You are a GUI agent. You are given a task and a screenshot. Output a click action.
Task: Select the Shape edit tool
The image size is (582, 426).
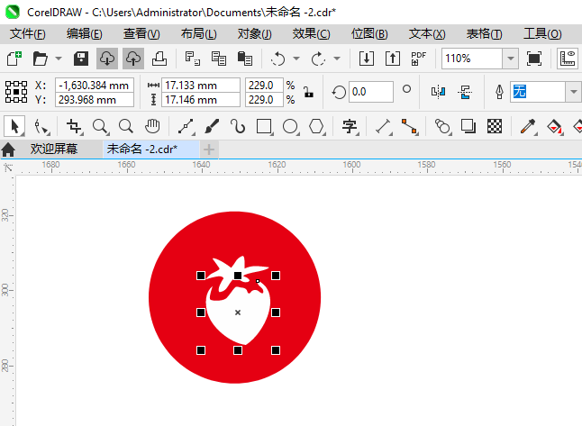tap(41, 126)
